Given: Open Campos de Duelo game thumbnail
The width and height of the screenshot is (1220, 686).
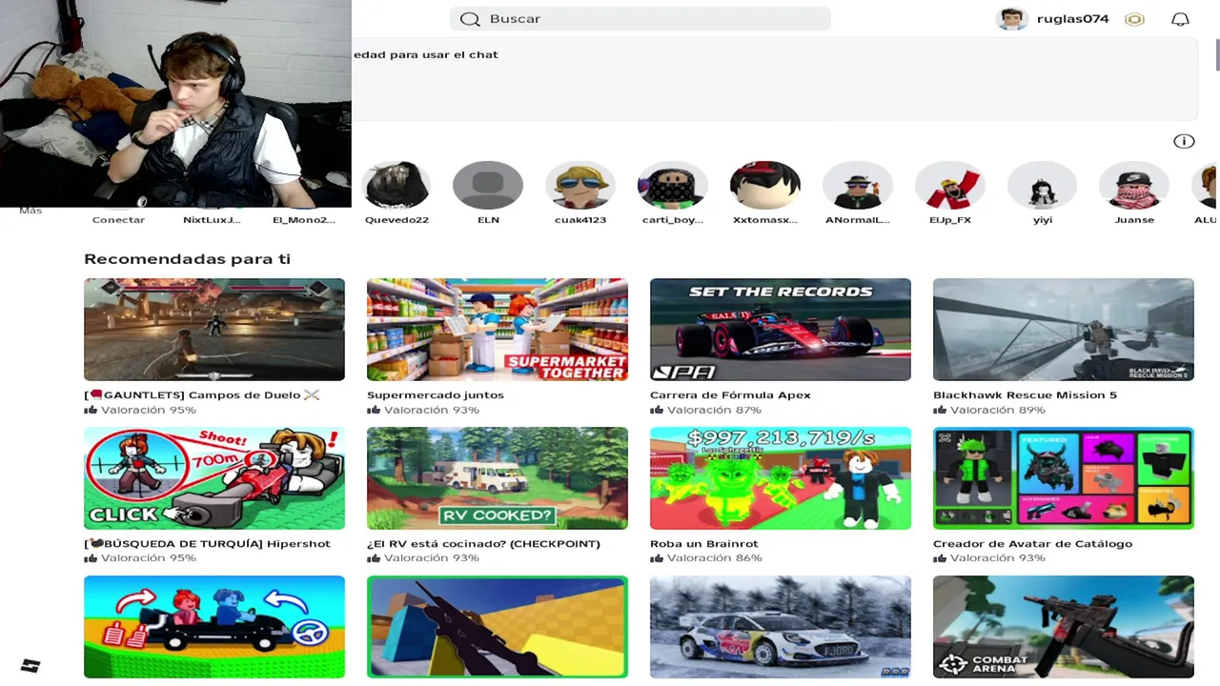Looking at the screenshot, I should tap(214, 330).
